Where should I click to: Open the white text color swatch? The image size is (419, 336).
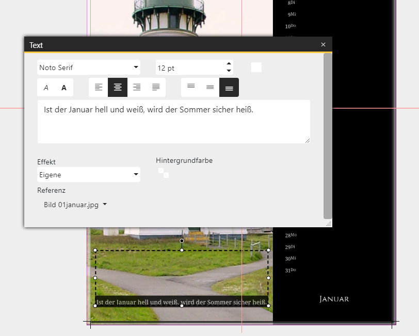pos(256,68)
